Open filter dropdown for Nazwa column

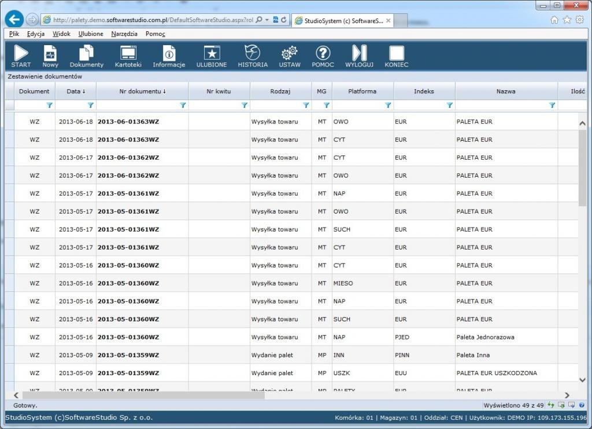(x=552, y=105)
